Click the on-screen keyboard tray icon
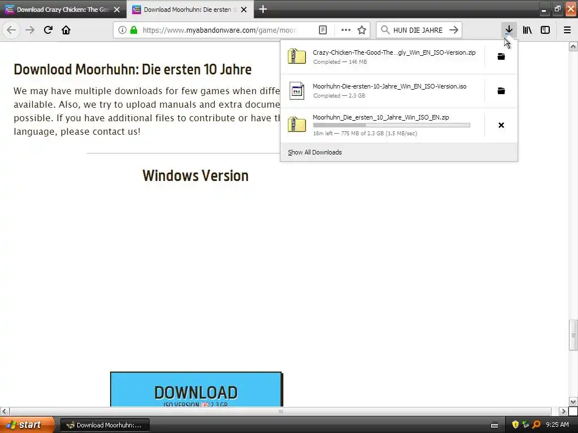This screenshot has height=433, width=578. click(494, 425)
